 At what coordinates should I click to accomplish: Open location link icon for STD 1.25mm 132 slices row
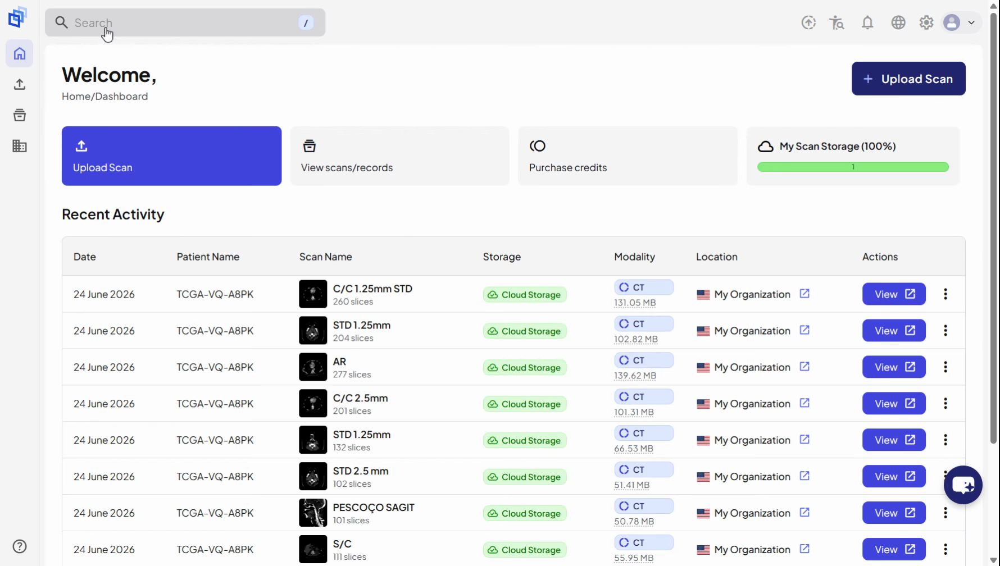point(804,440)
